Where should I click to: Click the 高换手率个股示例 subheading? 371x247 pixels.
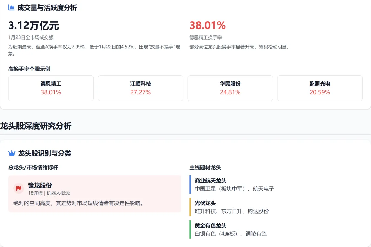pyautogui.click(x=29, y=69)
